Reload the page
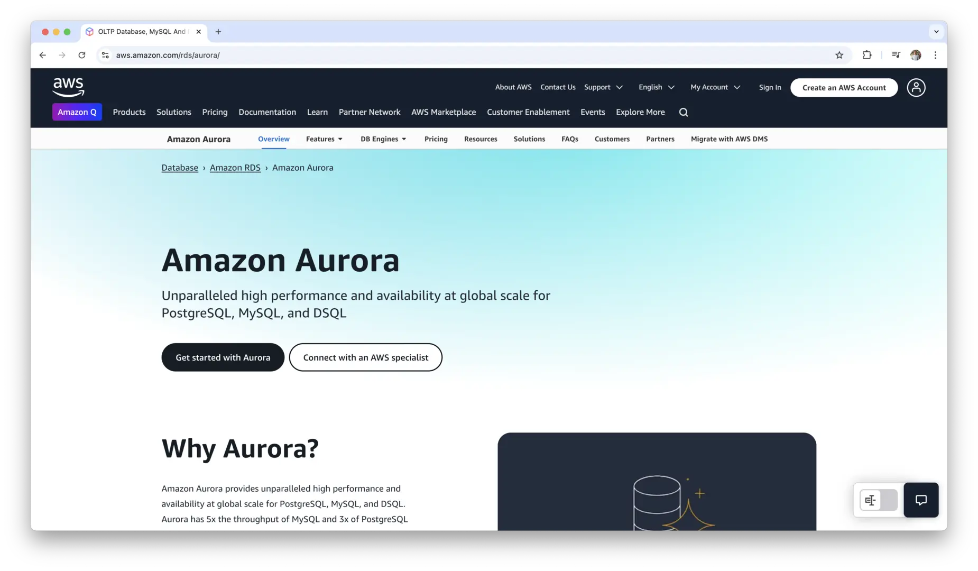 click(x=82, y=55)
